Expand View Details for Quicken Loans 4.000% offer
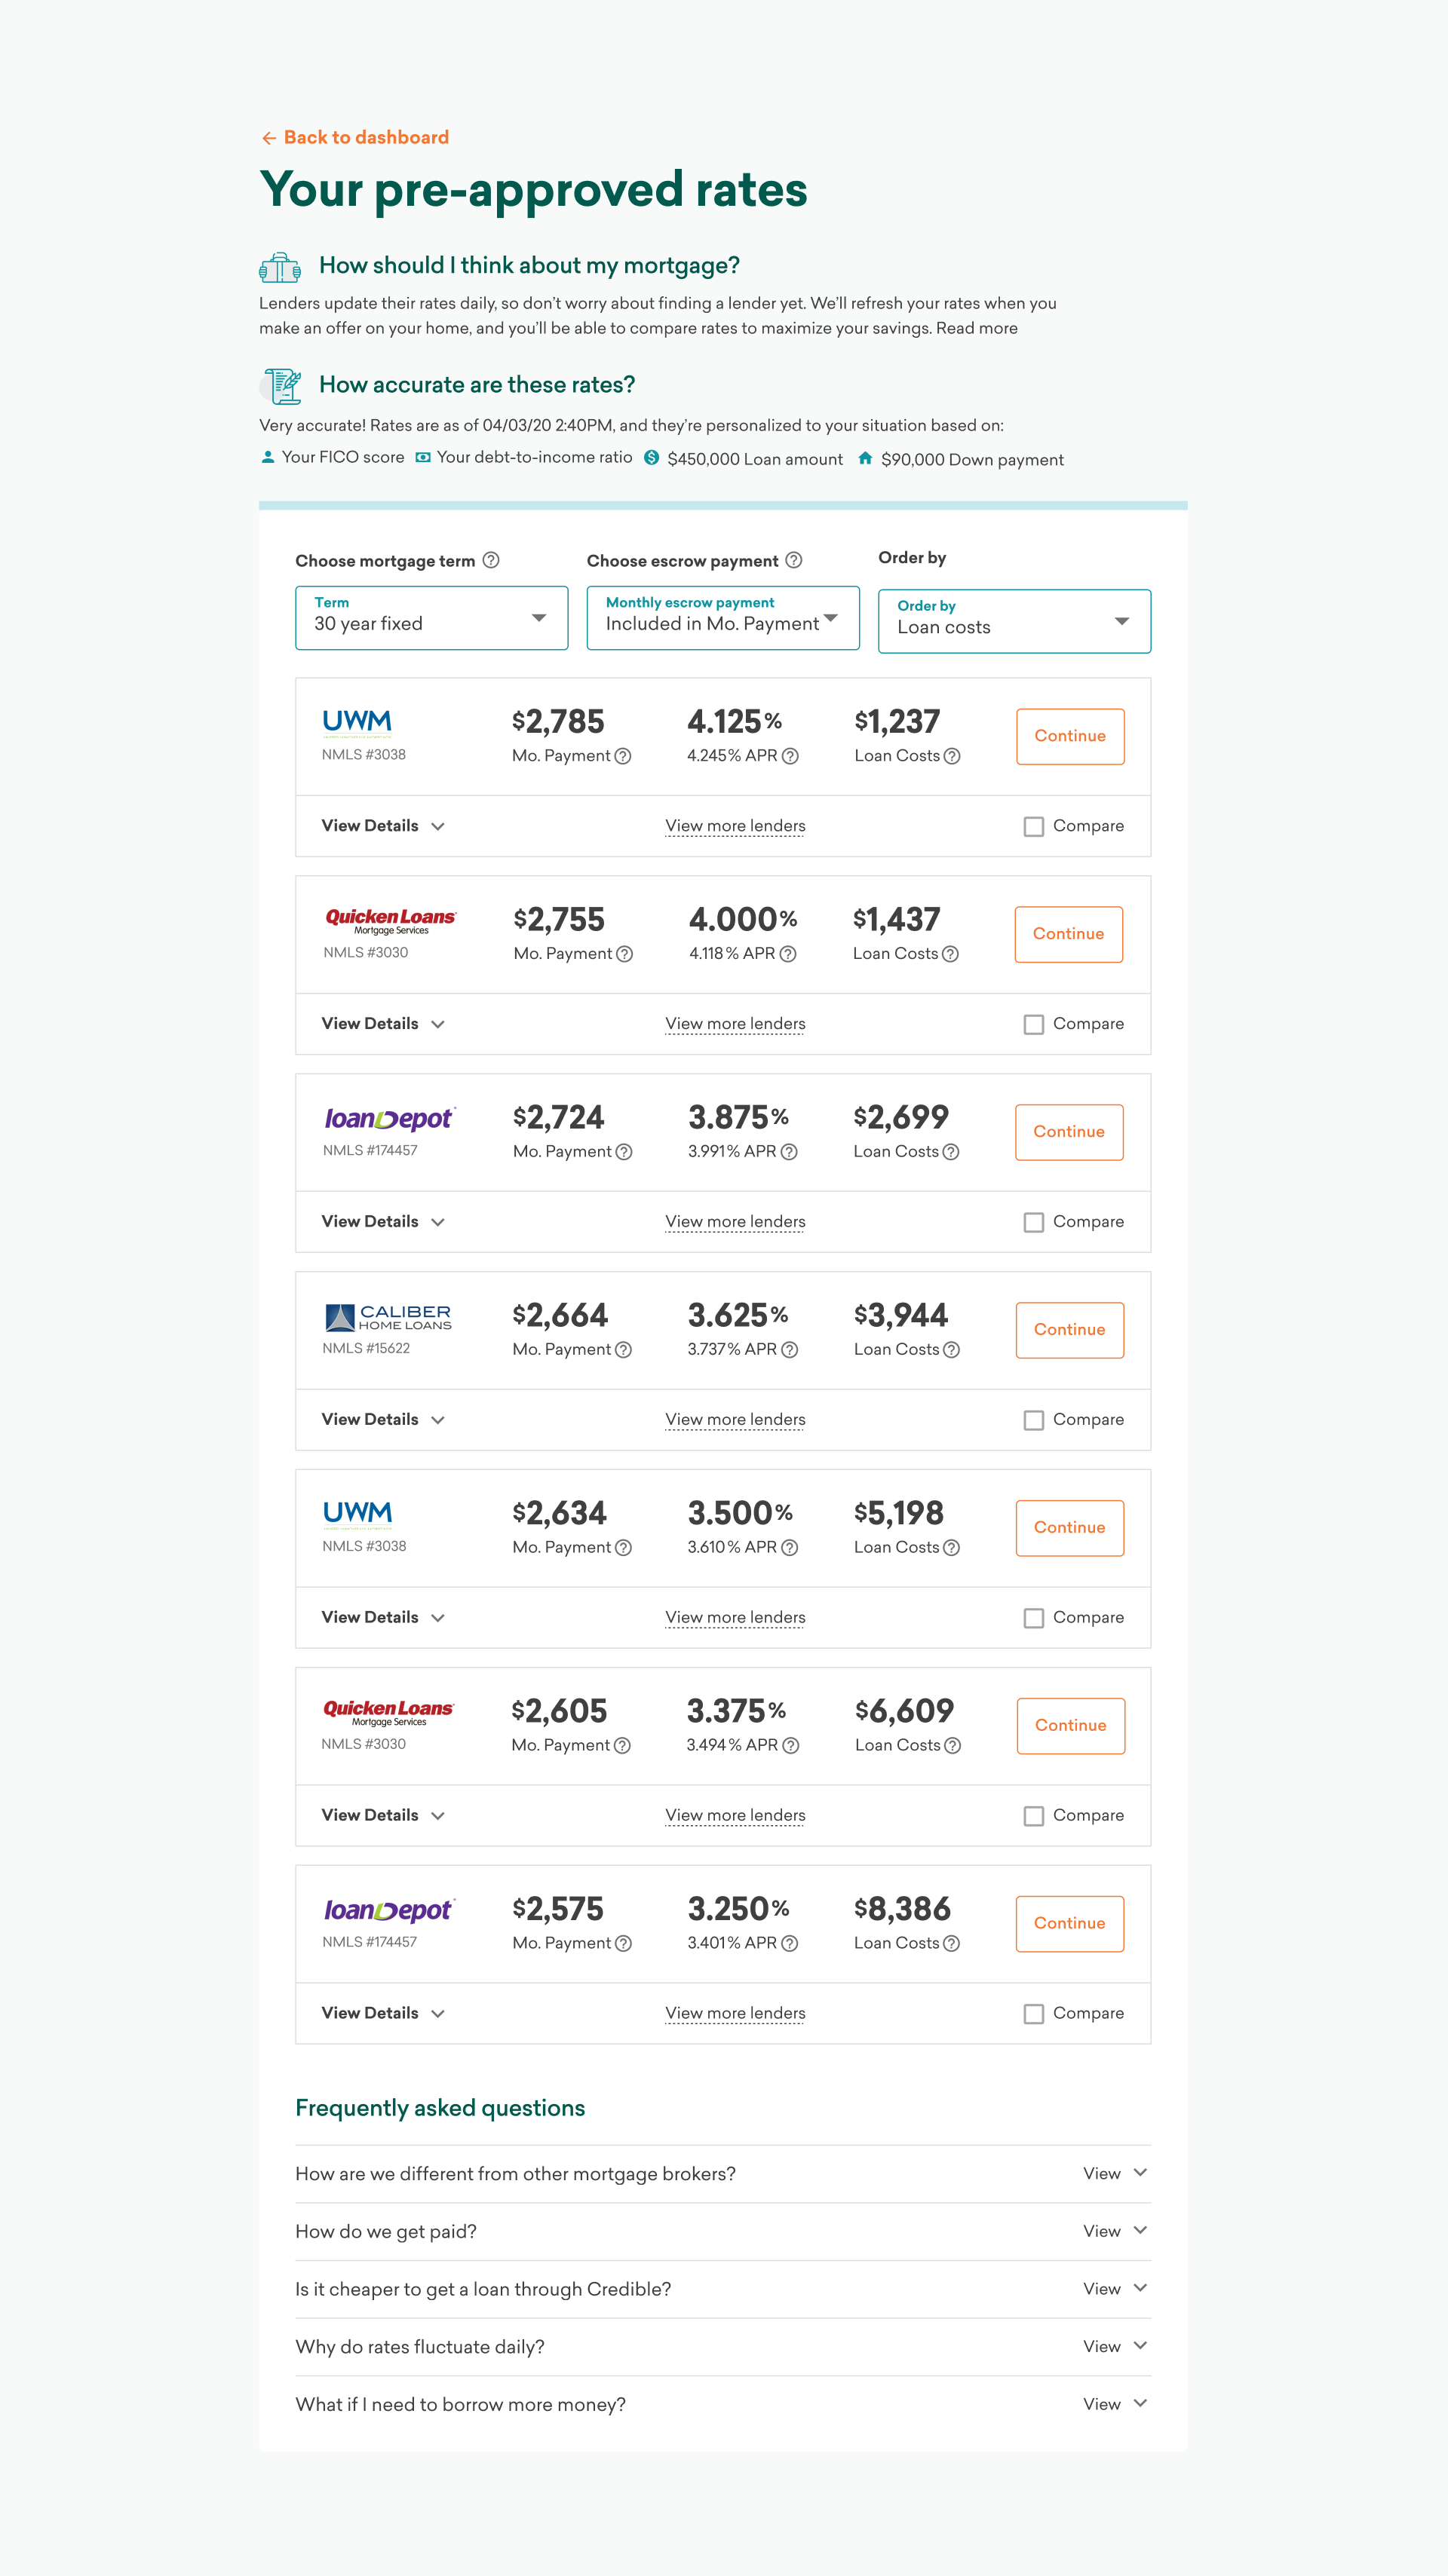Image resolution: width=1448 pixels, height=2576 pixels. [382, 1024]
